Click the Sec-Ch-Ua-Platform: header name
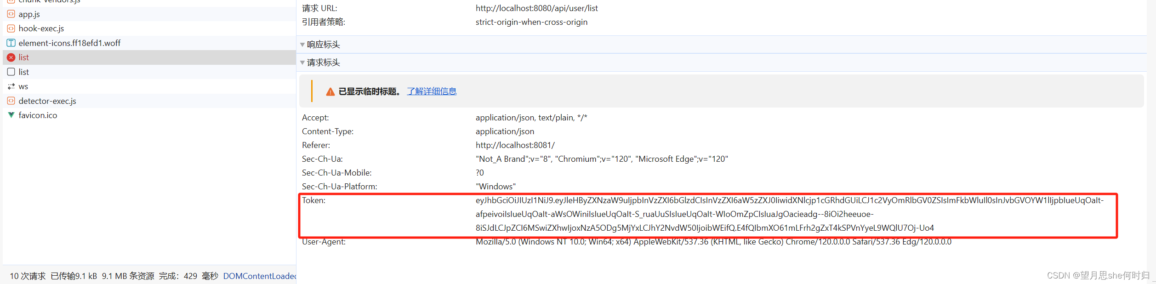1156x284 pixels. (x=339, y=187)
